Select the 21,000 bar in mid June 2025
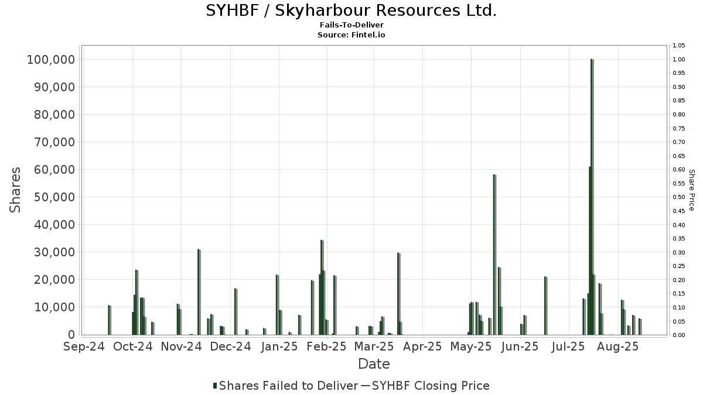Viewport: 703px width, 395px height. click(546, 305)
